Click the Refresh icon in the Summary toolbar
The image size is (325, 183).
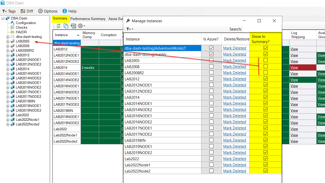(58, 26)
